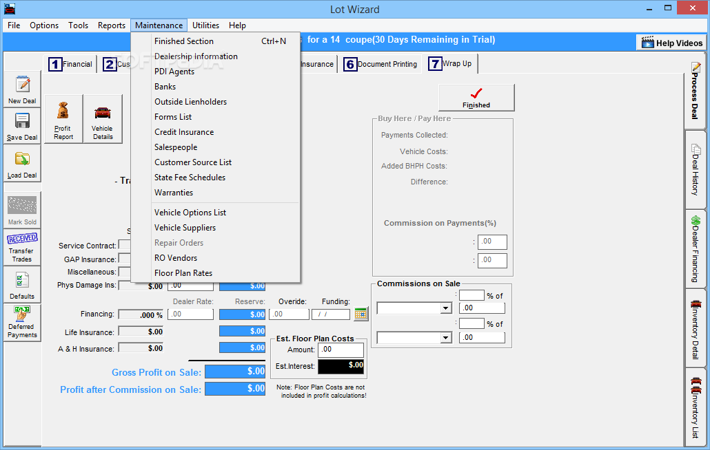
Task: Click the Financing rate percent field
Action: pyautogui.click(x=141, y=314)
